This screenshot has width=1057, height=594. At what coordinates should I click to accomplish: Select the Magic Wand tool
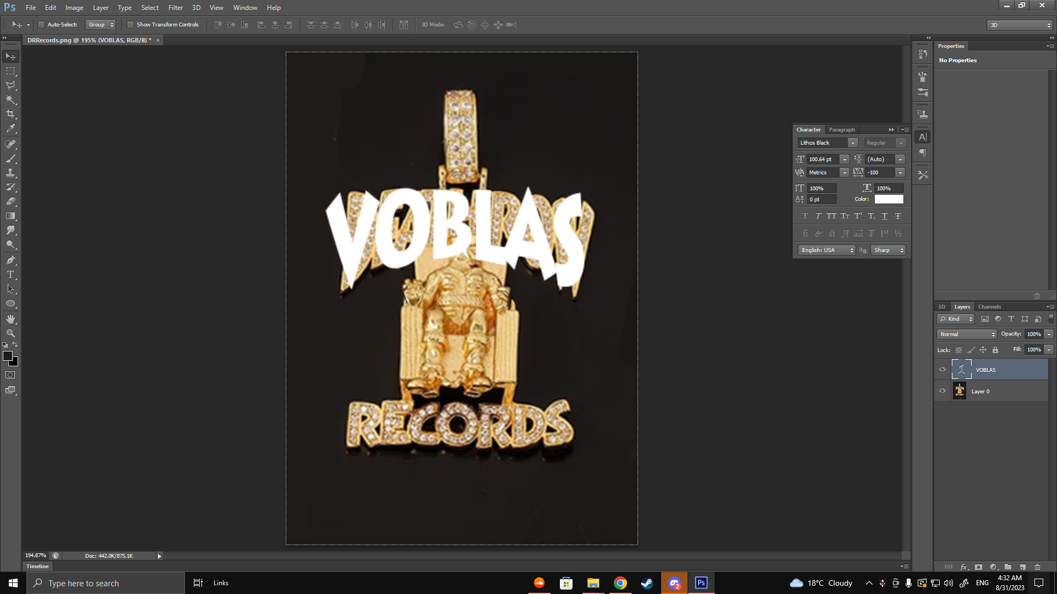click(x=10, y=100)
